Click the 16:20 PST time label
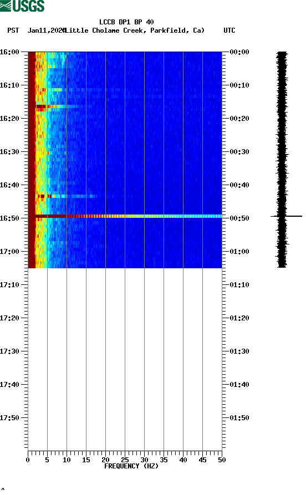This screenshot has width=306, height=495. pyautogui.click(x=9, y=119)
